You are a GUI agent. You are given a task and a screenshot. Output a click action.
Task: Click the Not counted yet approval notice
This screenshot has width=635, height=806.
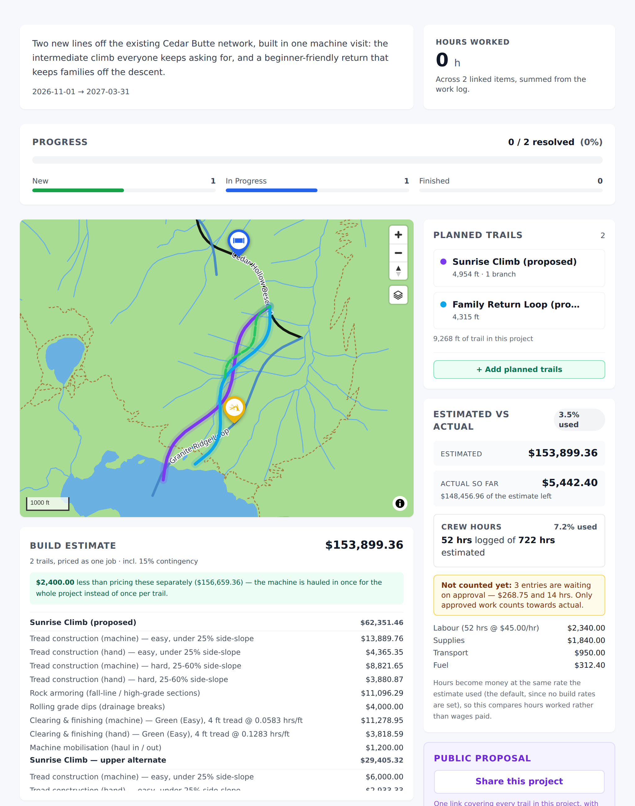coord(519,595)
